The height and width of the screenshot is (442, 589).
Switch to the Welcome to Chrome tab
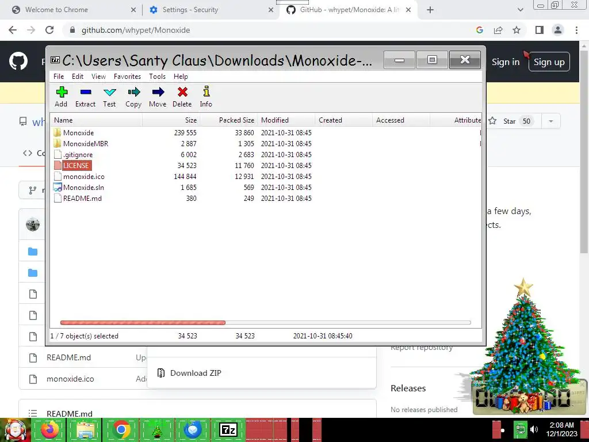pyautogui.click(x=72, y=10)
